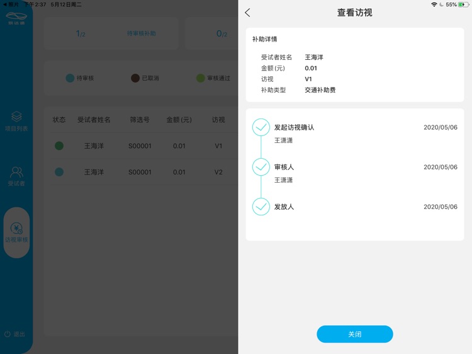Select the 发放人 checkmark step icon
472x354 pixels.
(x=261, y=207)
